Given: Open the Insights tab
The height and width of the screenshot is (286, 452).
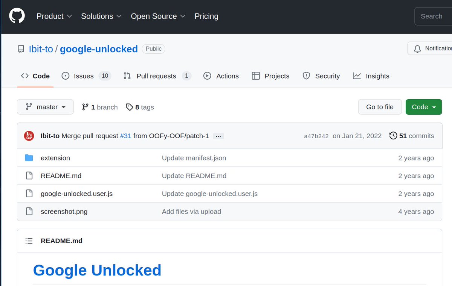Looking at the screenshot, I should click(371, 76).
